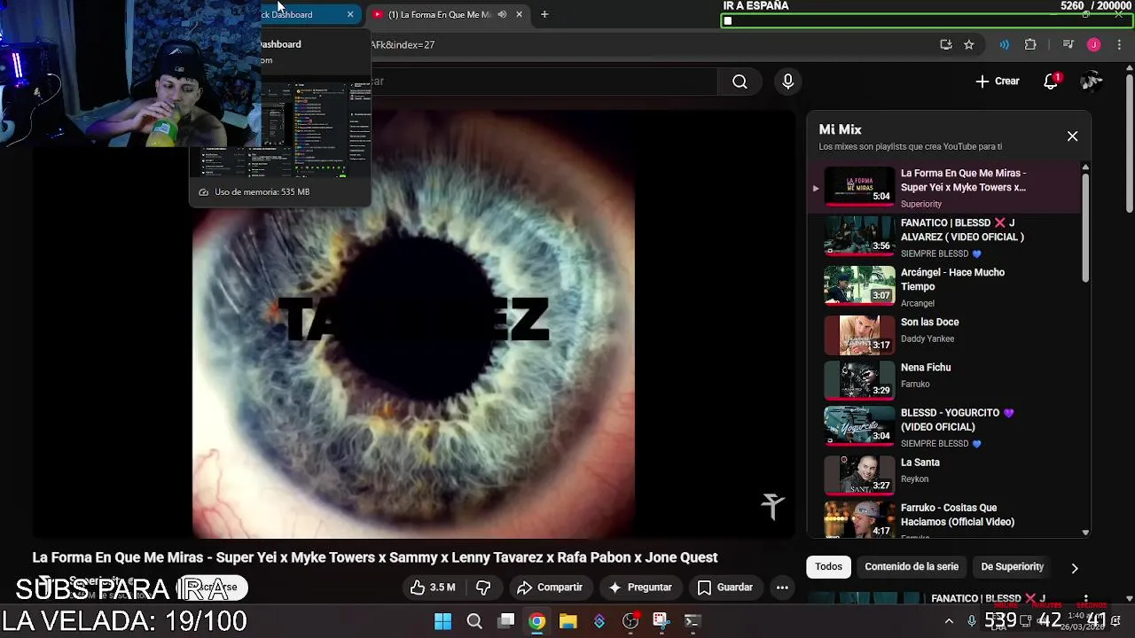Open the Chrome extensions puzzle icon
1135x638 pixels.
pyautogui.click(x=1030, y=44)
